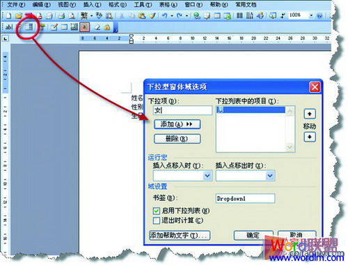The width and height of the screenshot is (348, 265).
Task: Click list box scrollbar down arrow
Action: pyautogui.click(x=290, y=147)
